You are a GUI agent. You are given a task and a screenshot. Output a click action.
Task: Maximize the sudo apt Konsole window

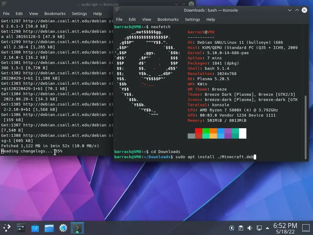coord(184,4)
